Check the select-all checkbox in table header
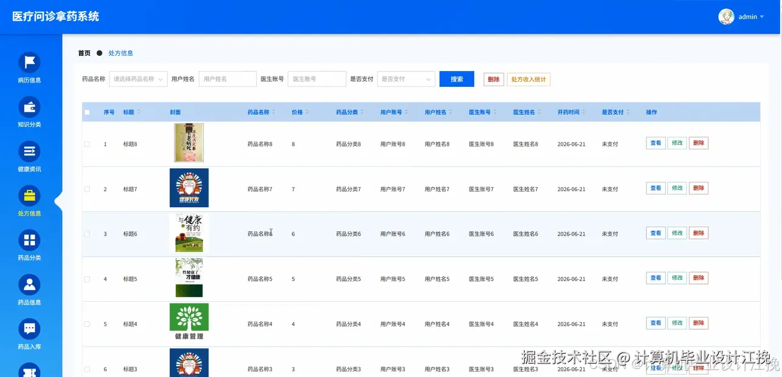The height and width of the screenshot is (377, 782). (x=86, y=112)
